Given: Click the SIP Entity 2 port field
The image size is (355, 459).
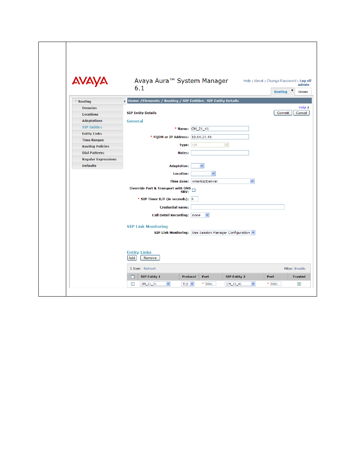Looking at the screenshot, I should (275, 284).
